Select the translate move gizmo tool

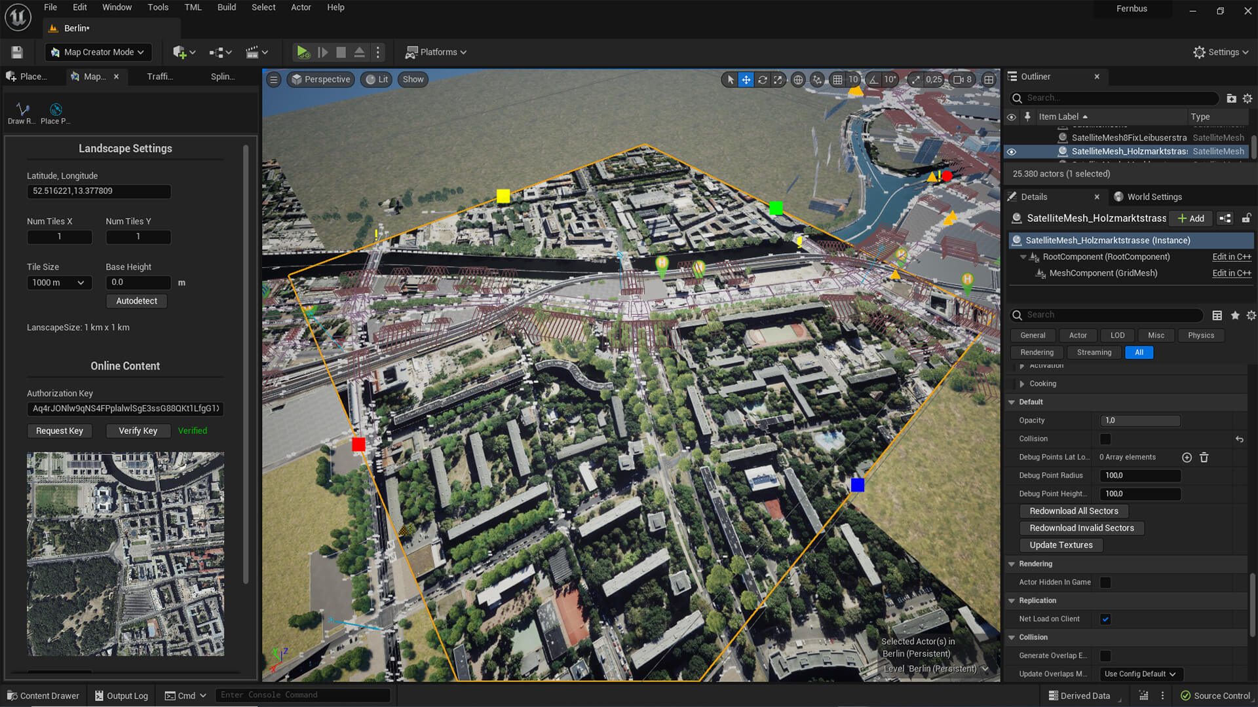(x=746, y=79)
